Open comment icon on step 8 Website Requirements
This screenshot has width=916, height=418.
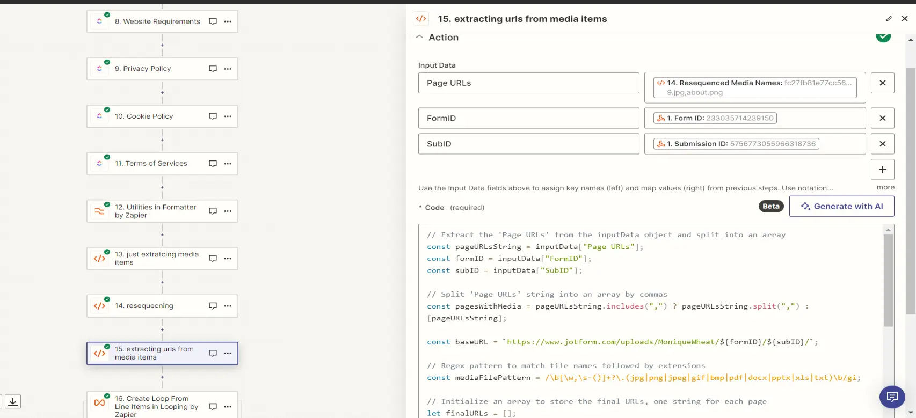click(213, 21)
